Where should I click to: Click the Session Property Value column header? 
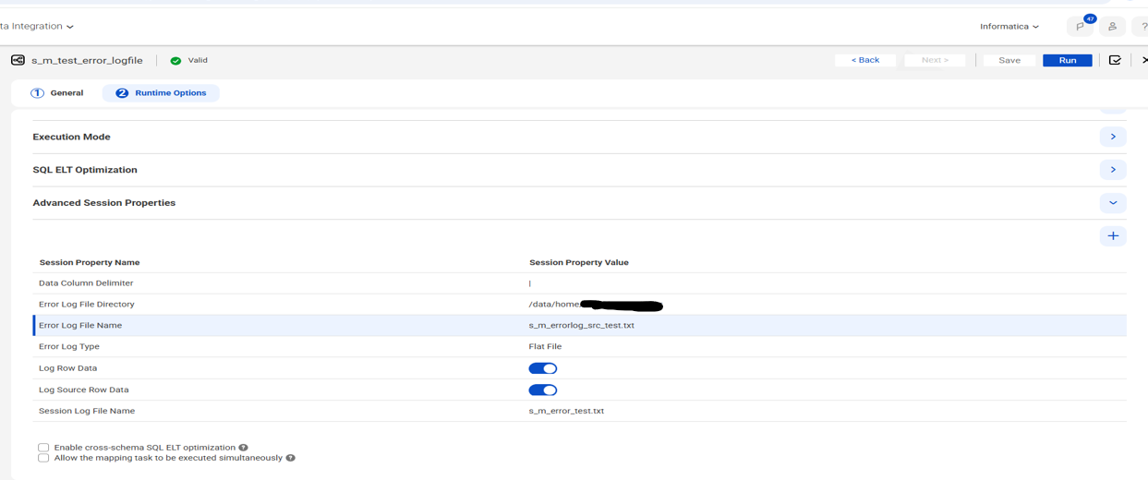pos(579,263)
